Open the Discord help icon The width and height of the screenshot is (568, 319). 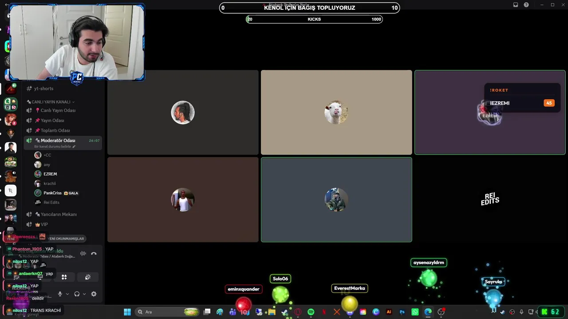coord(526,5)
